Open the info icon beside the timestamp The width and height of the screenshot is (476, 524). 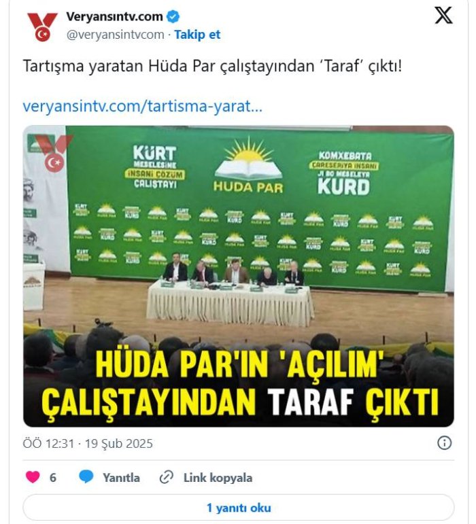coord(444,443)
